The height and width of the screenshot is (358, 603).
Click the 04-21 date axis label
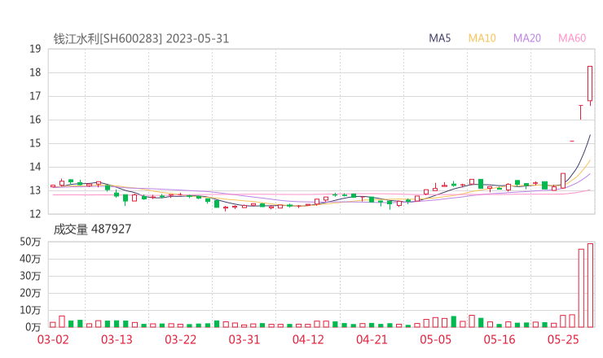pos(372,339)
